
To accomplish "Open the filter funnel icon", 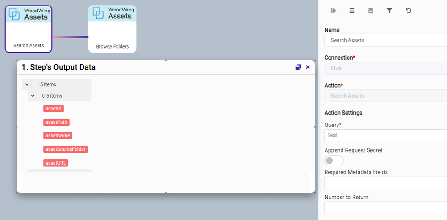I will [x=389, y=11].
